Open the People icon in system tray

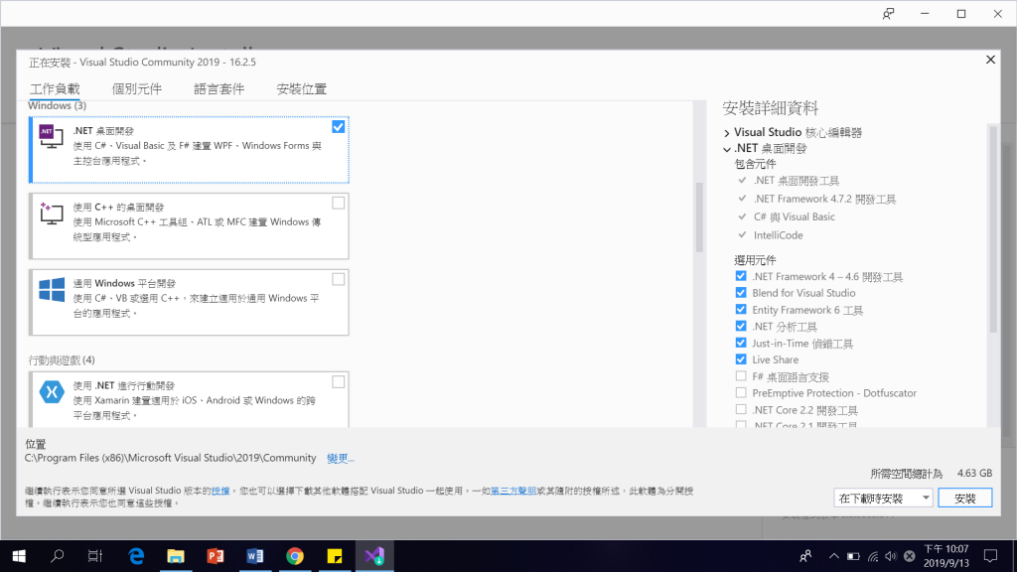(805, 556)
